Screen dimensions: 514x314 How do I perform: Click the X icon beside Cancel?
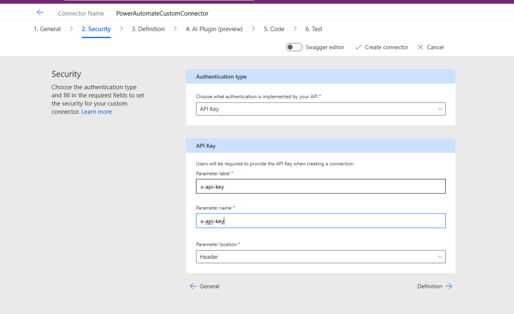click(x=421, y=47)
